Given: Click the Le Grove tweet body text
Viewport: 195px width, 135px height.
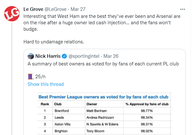Looking at the screenshot, I should (96, 22).
